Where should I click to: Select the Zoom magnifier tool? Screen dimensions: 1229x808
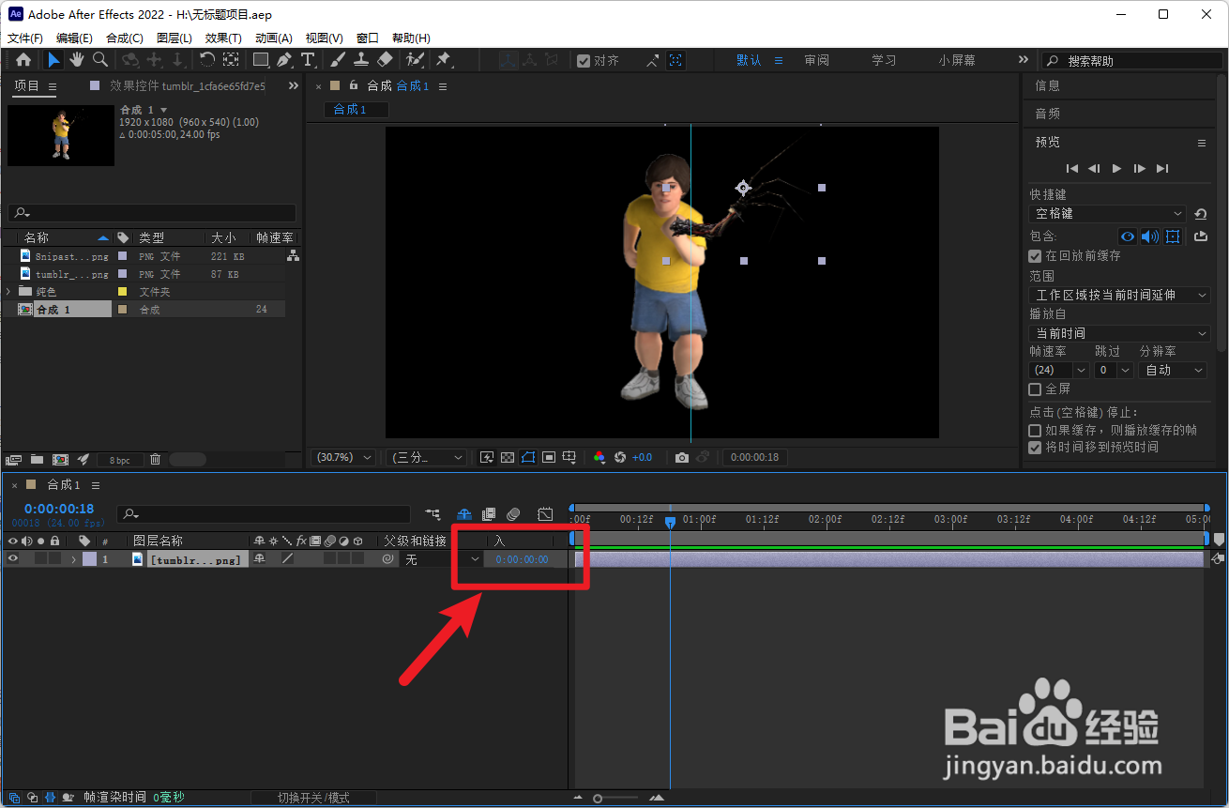[100, 60]
